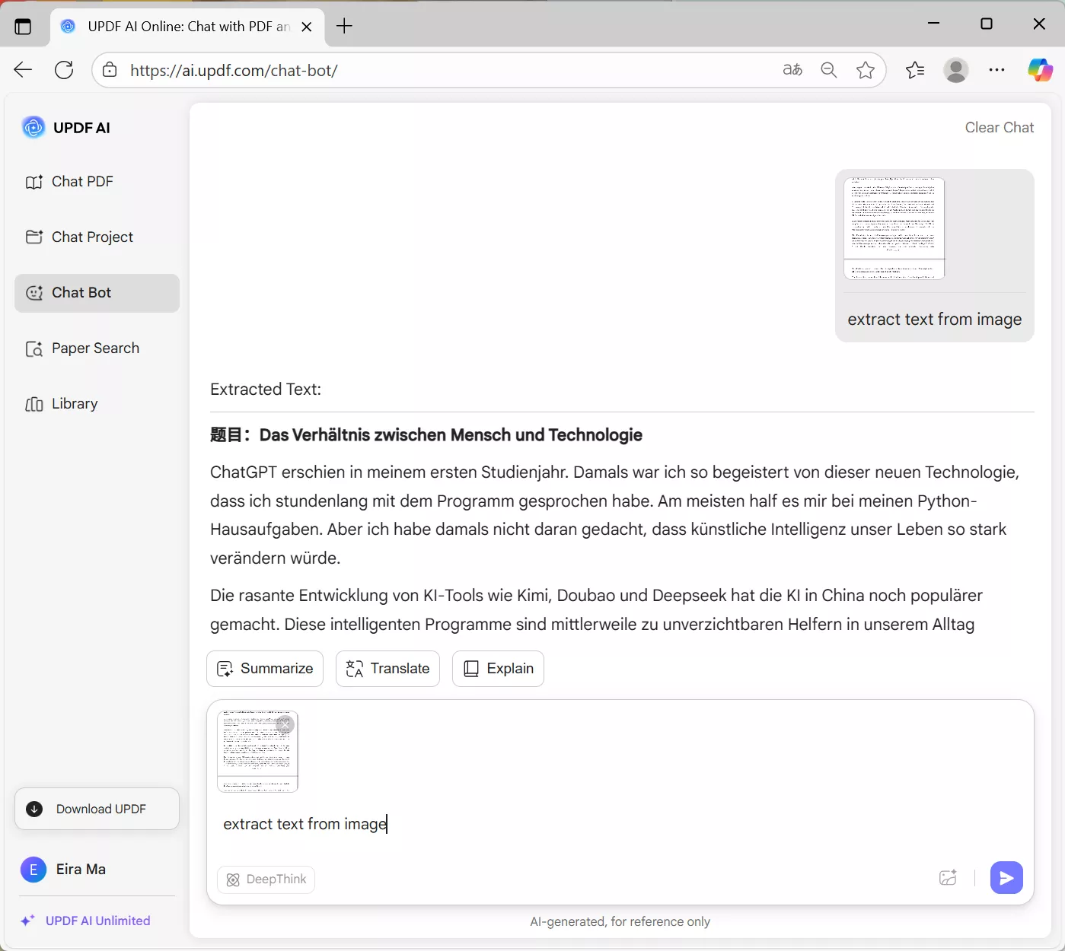The width and height of the screenshot is (1065, 951).
Task: Click the read aloud icon in the address bar
Action: pos(792,70)
